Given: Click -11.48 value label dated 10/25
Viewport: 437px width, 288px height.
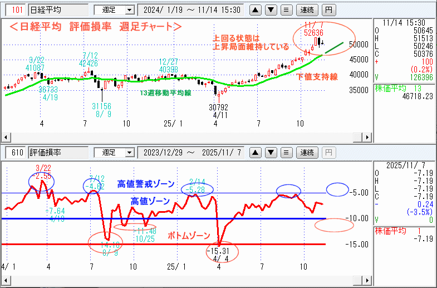Looking at the screenshot, I should 145,231.
